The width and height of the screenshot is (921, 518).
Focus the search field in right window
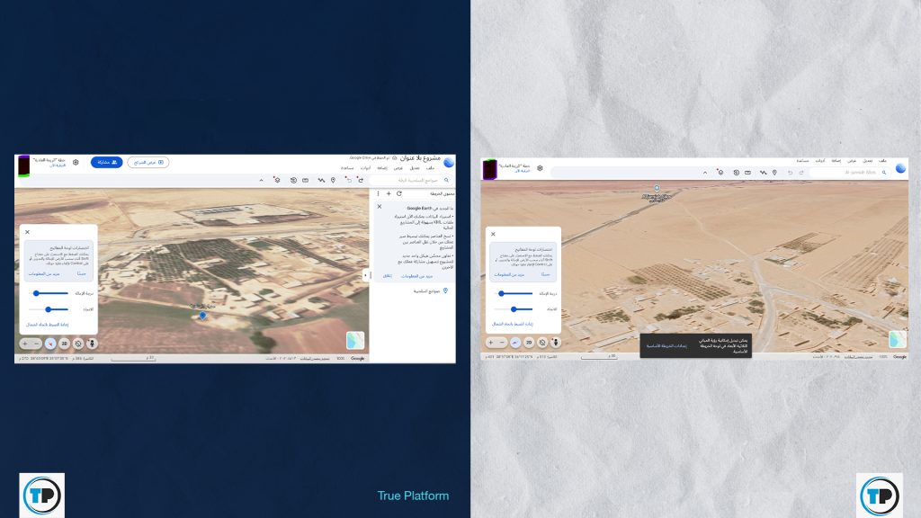(849, 173)
